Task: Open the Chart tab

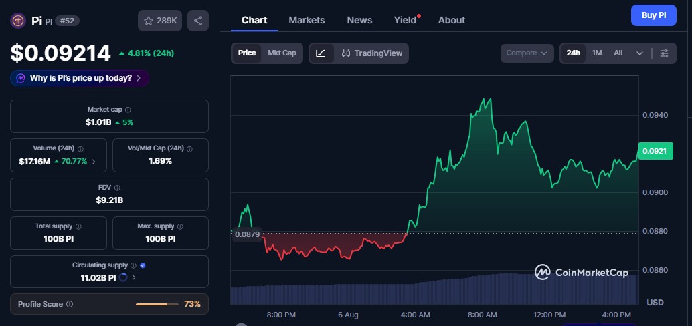Action: 254,20
